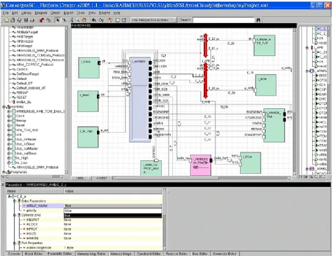Expand the Clock library item
The height and width of the screenshot is (256, 332).
9,116
